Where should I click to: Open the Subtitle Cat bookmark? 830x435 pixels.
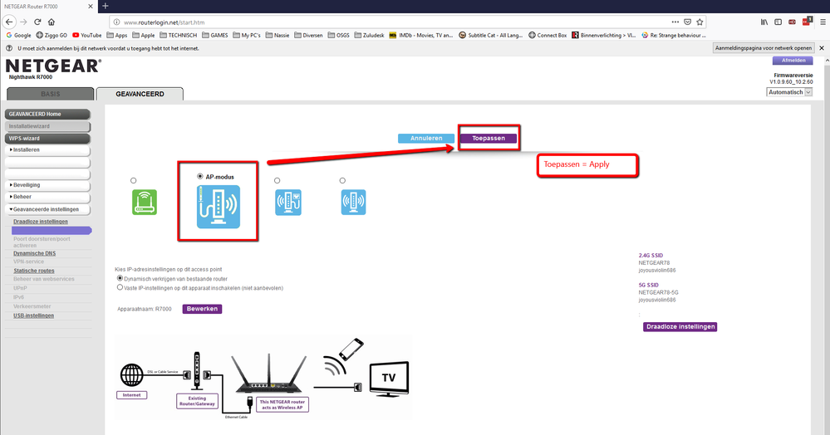491,36
